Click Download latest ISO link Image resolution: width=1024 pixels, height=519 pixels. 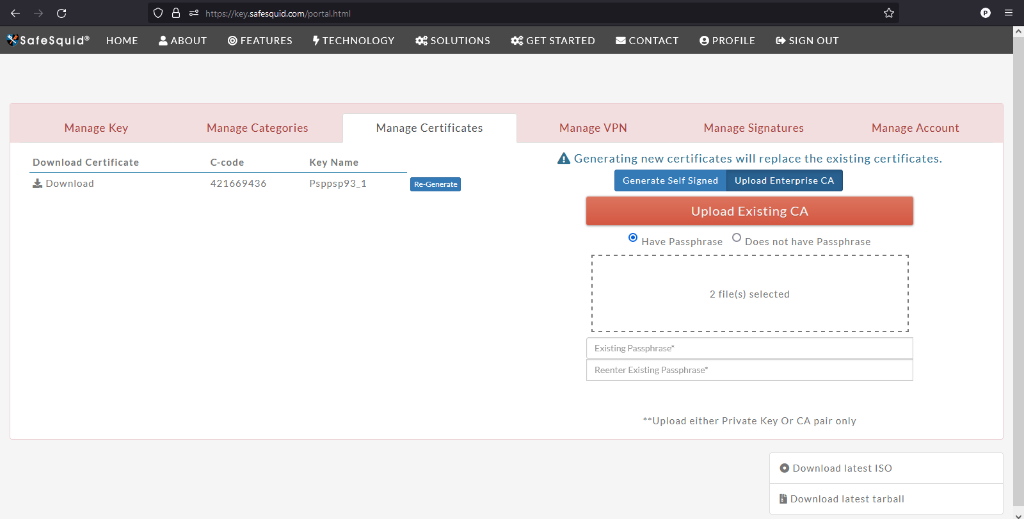point(842,468)
